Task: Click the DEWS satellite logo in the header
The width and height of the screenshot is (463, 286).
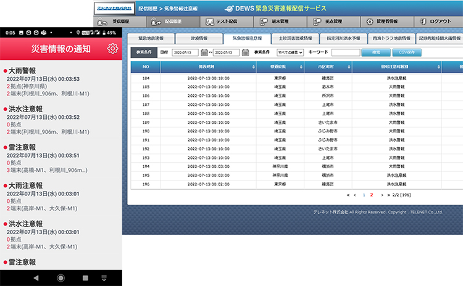Action: pyautogui.click(x=229, y=9)
